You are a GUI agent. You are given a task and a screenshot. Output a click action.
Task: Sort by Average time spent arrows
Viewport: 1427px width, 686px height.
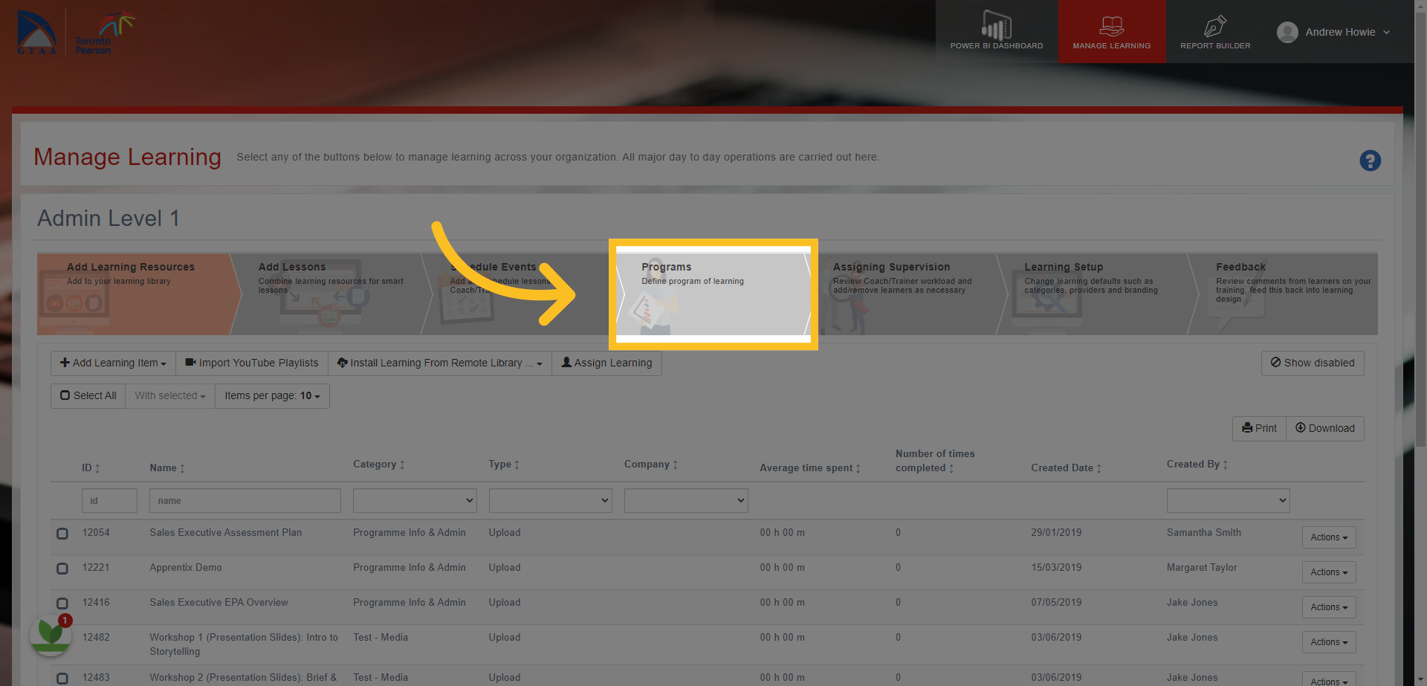click(x=858, y=468)
